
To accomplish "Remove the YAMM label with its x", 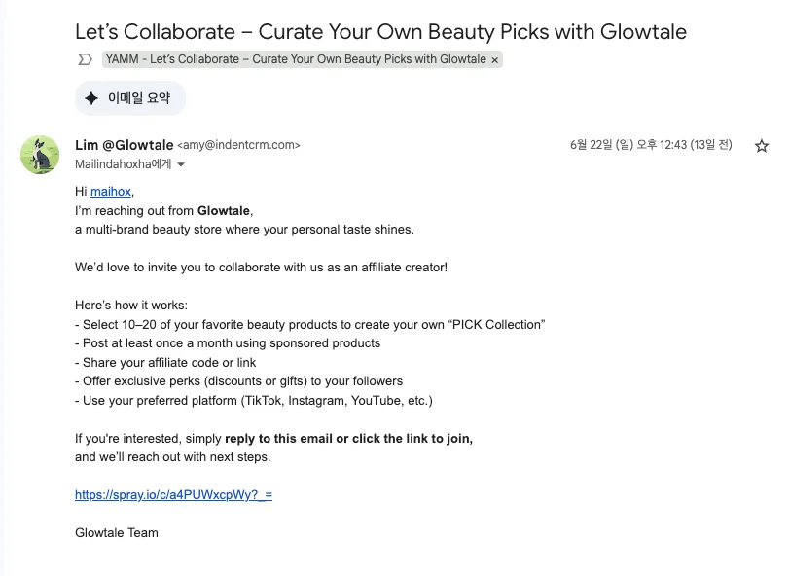I will 495,59.
